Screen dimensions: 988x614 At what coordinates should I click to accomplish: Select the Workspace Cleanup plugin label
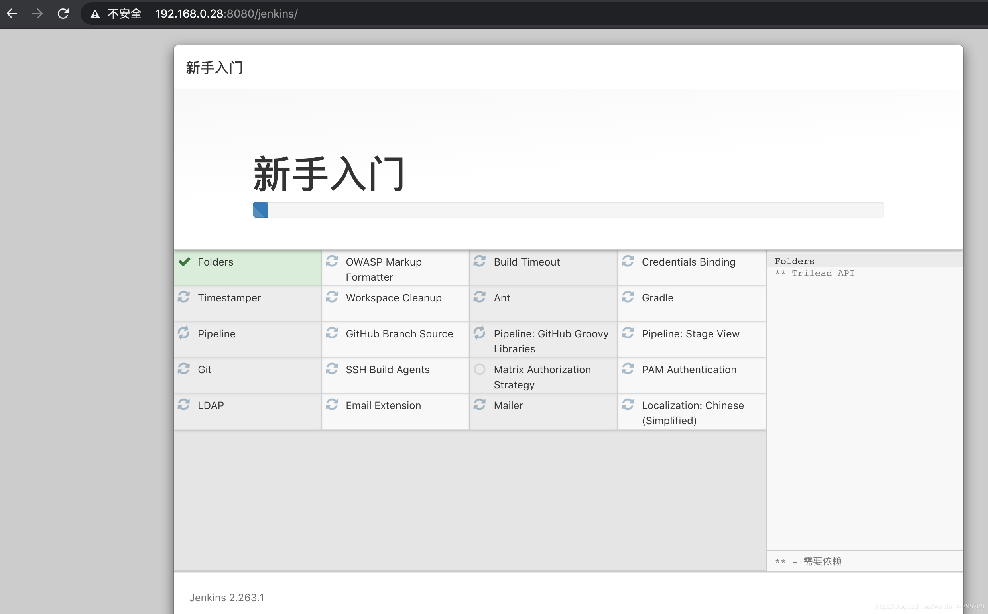coord(394,298)
